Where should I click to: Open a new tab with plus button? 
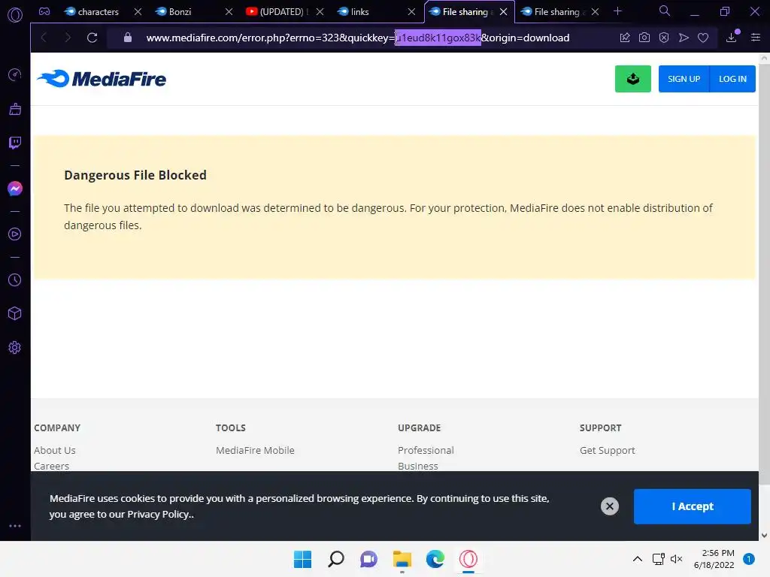point(618,11)
